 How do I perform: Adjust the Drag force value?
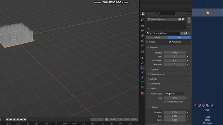[x=175, y=116]
